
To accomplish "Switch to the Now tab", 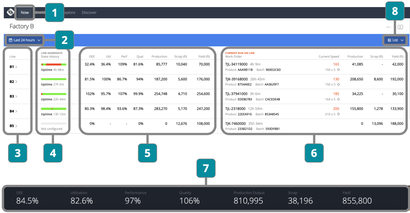I will [x=25, y=12].
